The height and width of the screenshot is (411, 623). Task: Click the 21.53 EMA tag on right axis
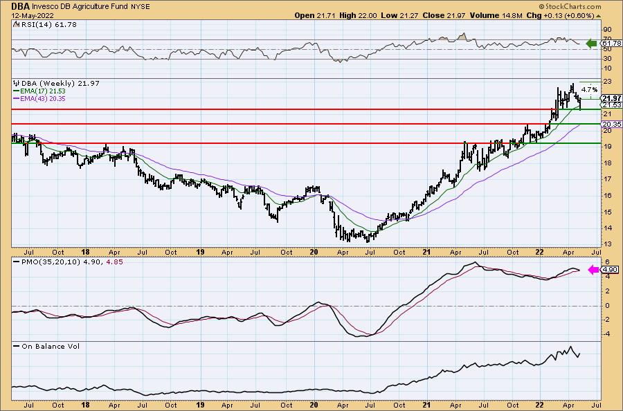(x=612, y=105)
